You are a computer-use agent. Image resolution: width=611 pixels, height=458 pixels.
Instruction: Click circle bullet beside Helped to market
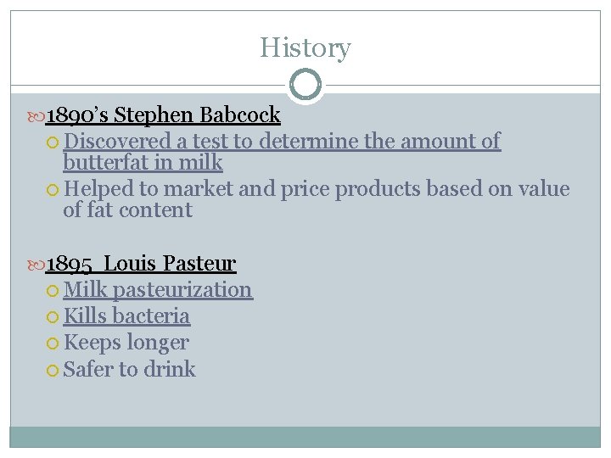tap(53, 190)
